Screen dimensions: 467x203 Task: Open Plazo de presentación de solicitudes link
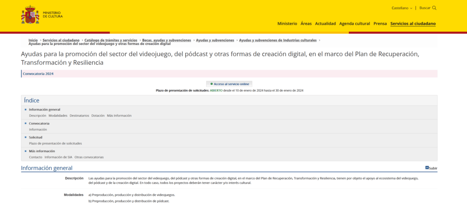point(55,143)
